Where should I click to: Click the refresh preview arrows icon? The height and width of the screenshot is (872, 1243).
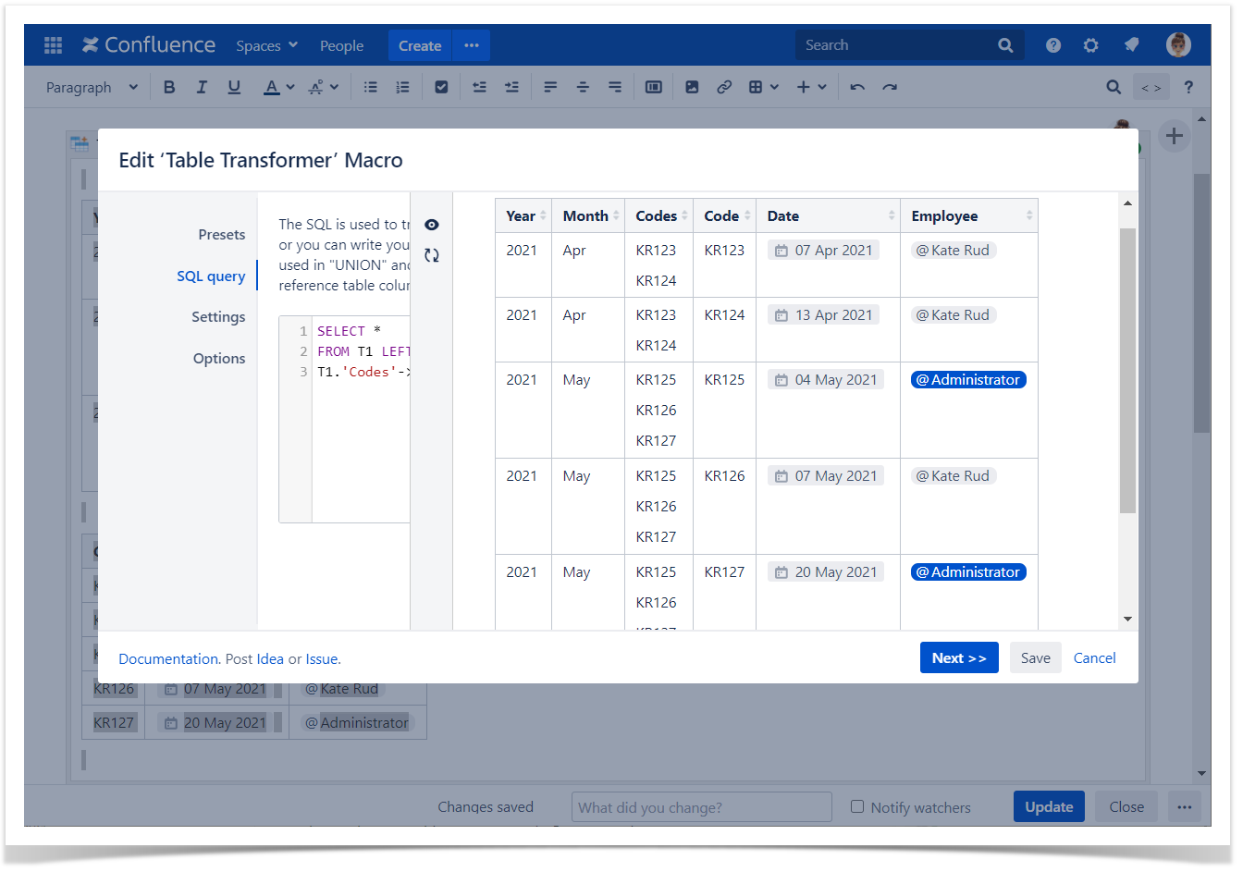(x=431, y=255)
